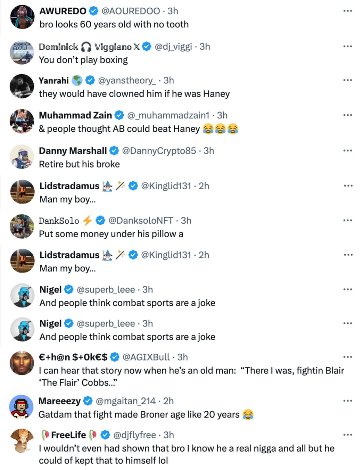Click DankSolo's verified badge

[101, 220]
